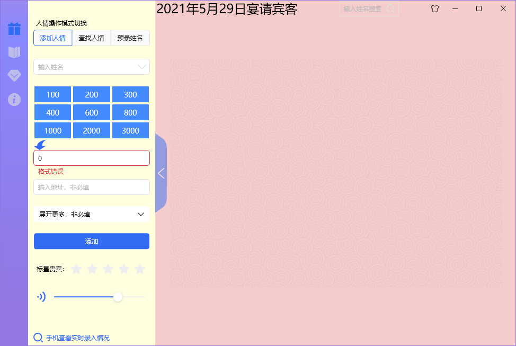
Task: Switch to the 查找人情 tab
Action: click(x=91, y=38)
